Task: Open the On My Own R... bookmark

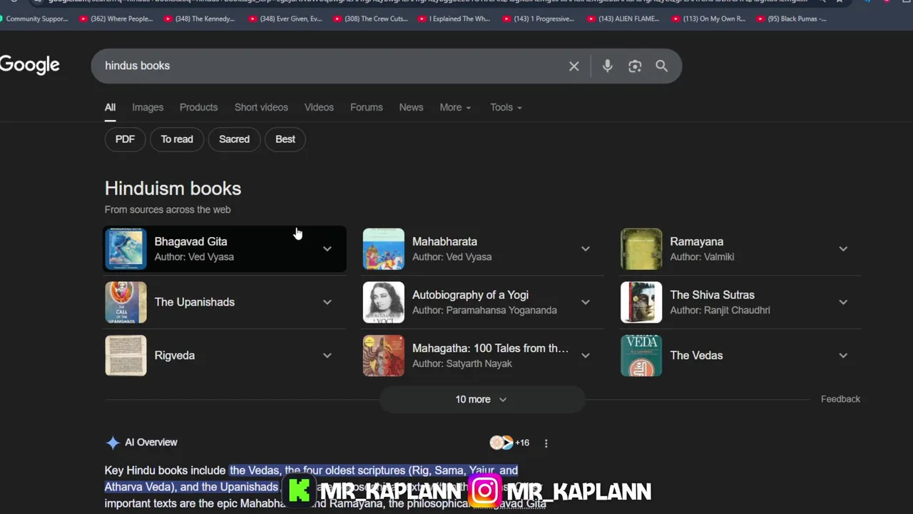Action: click(708, 19)
